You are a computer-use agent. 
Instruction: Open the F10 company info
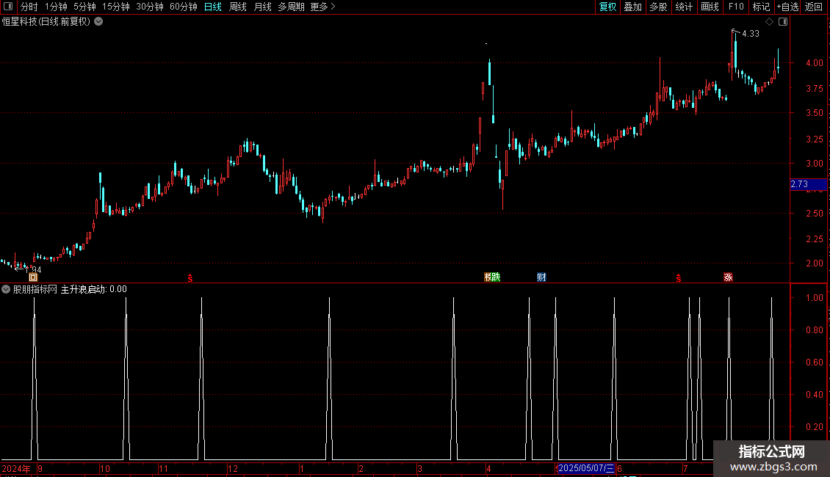pyautogui.click(x=736, y=7)
